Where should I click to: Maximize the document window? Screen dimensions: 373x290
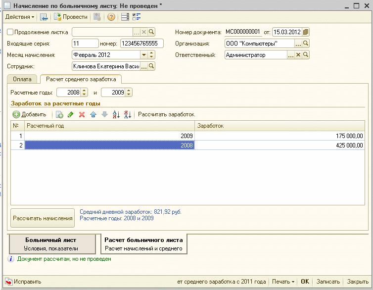pyautogui.click(x=356, y=6)
